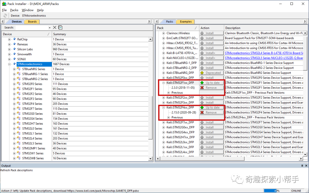Click Install+ for Keil::B-L475E-IOT01A pack

(x=212, y=53)
